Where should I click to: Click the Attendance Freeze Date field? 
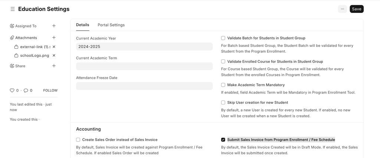[x=144, y=86]
